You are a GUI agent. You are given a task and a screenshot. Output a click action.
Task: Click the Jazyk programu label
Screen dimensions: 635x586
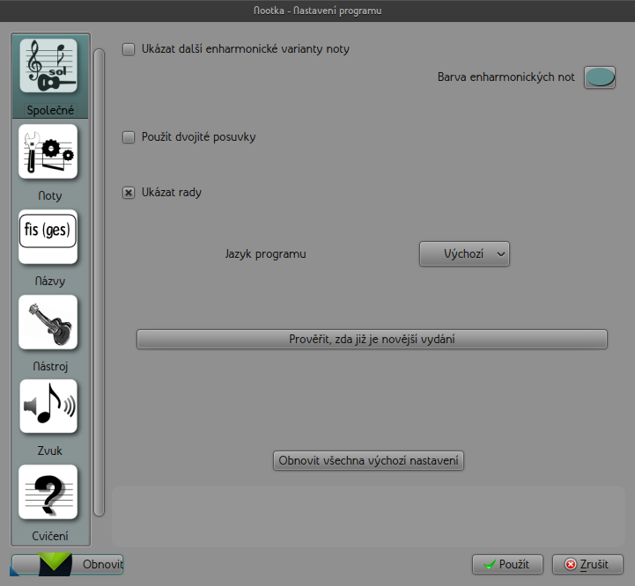pos(266,254)
